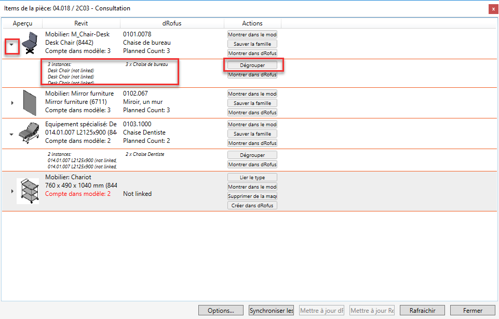Click the Synchroniser button

click(271, 310)
